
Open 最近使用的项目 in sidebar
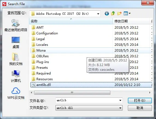[16, 25]
